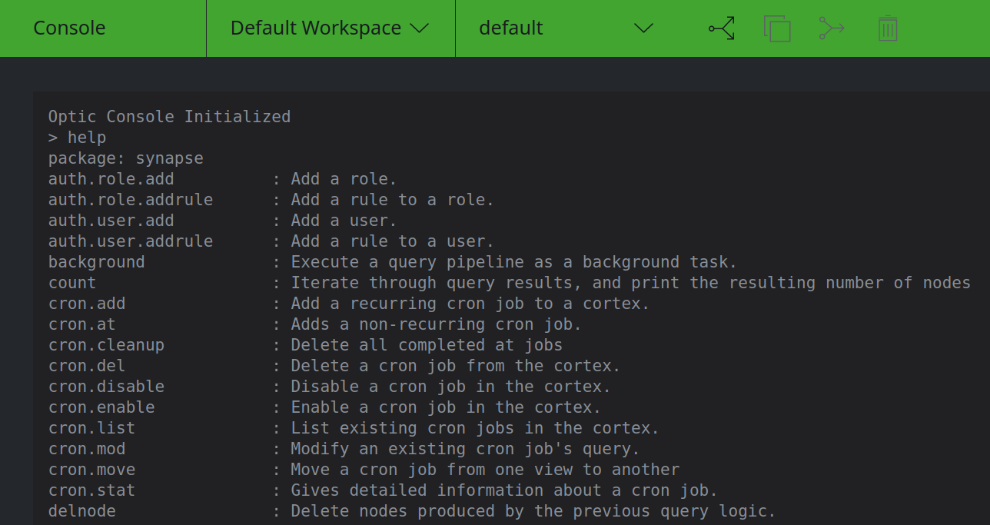Click the cron.stat command entry
This screenshot has width=990, height=525.
tap(91, 490)
